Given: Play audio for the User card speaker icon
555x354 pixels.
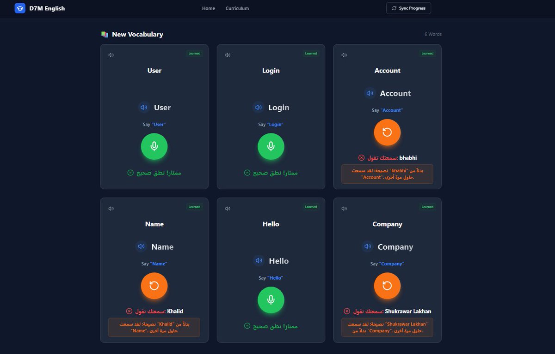Looking at the screenshot, I should click(111, 54).
